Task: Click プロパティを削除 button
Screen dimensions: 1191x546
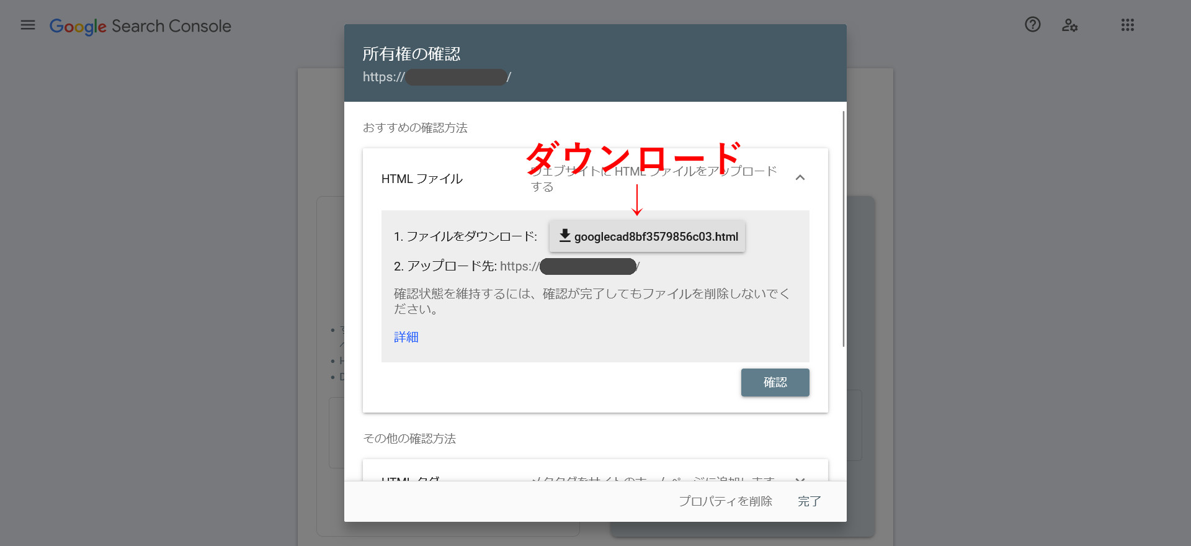Action: click(725, 501)
